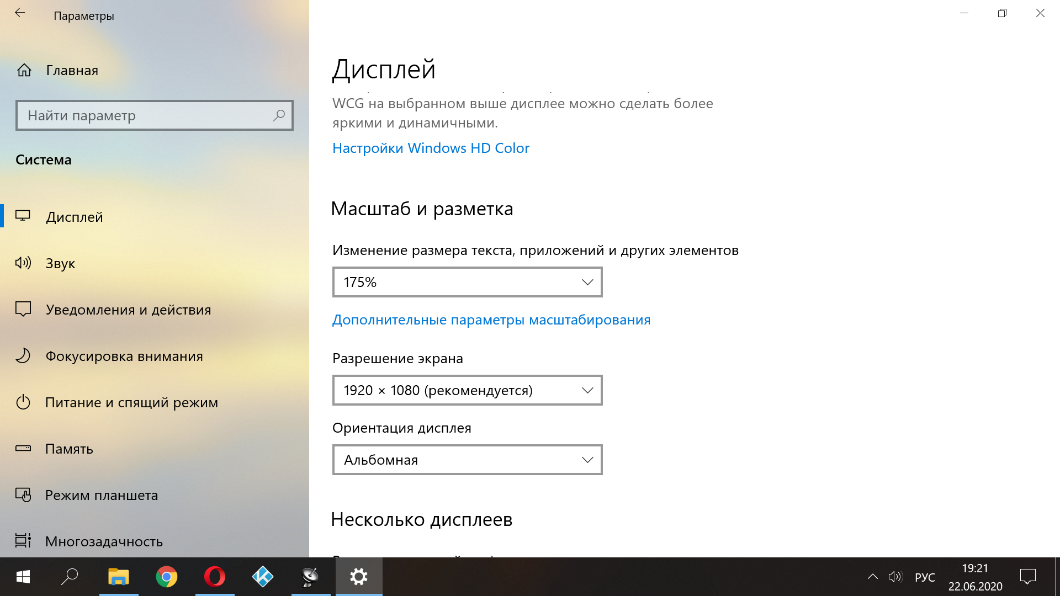The image size is (1060, 596).
Task: Open Kodi from the taskbar
Action: tap(263, 577)
